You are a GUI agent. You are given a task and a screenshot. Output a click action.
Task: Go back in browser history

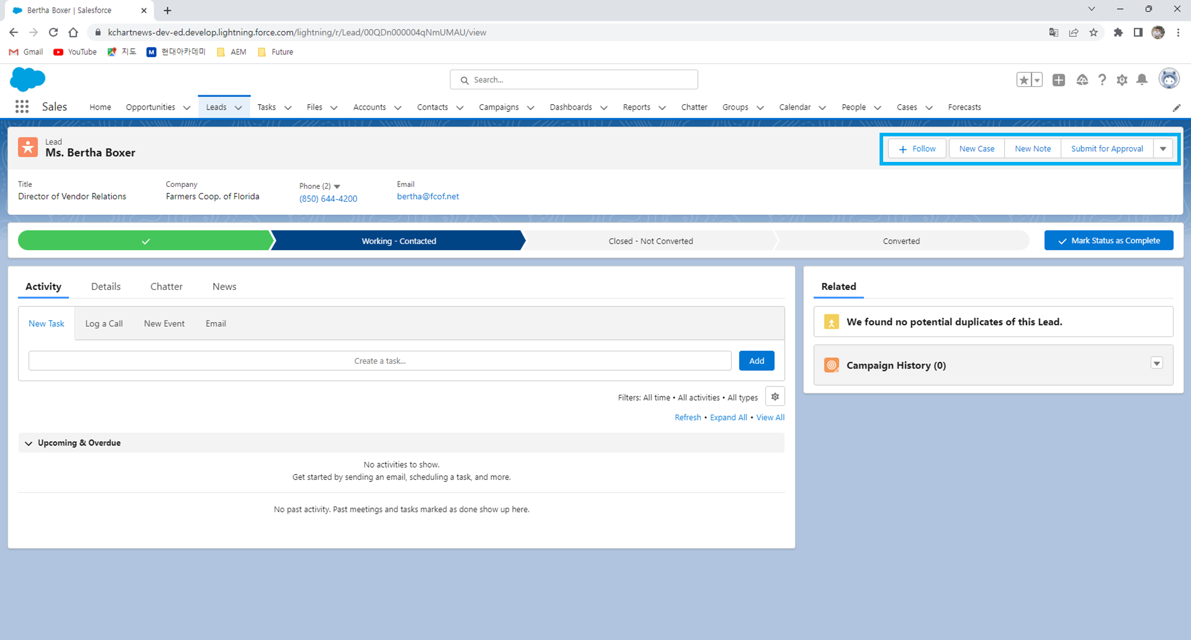click(14, 32)
